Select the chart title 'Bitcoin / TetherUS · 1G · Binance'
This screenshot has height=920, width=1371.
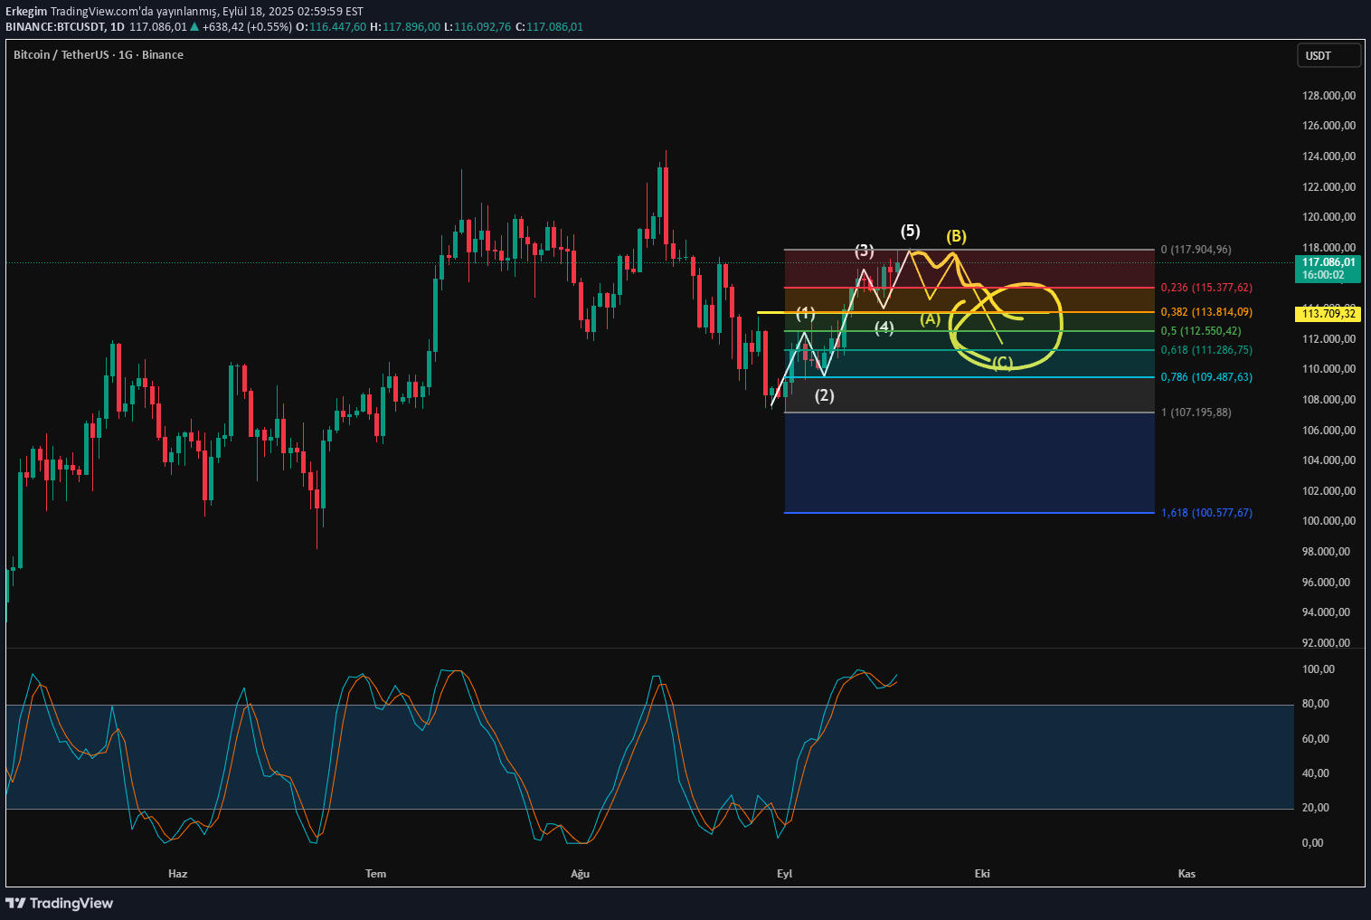[99, 55]
